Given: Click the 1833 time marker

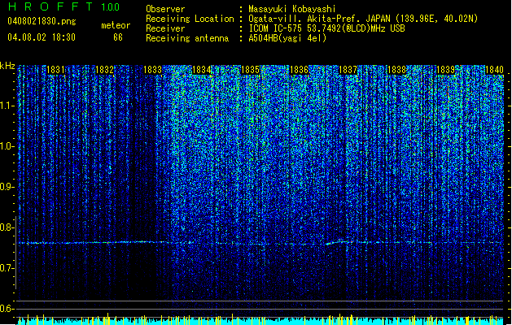Looking at the screenshot, I should coord(153,70).
